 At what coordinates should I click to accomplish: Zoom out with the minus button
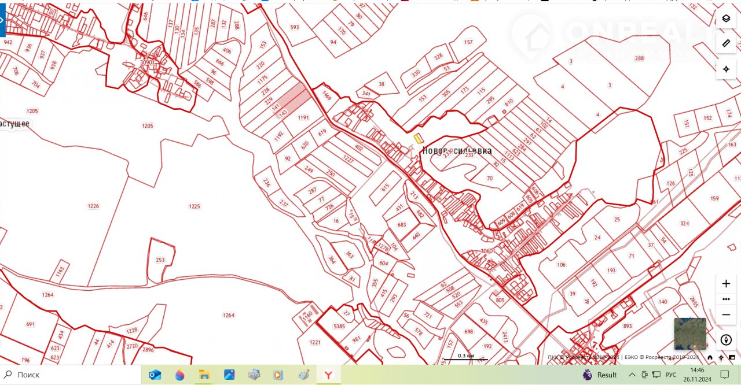click(x=726, y=314)
